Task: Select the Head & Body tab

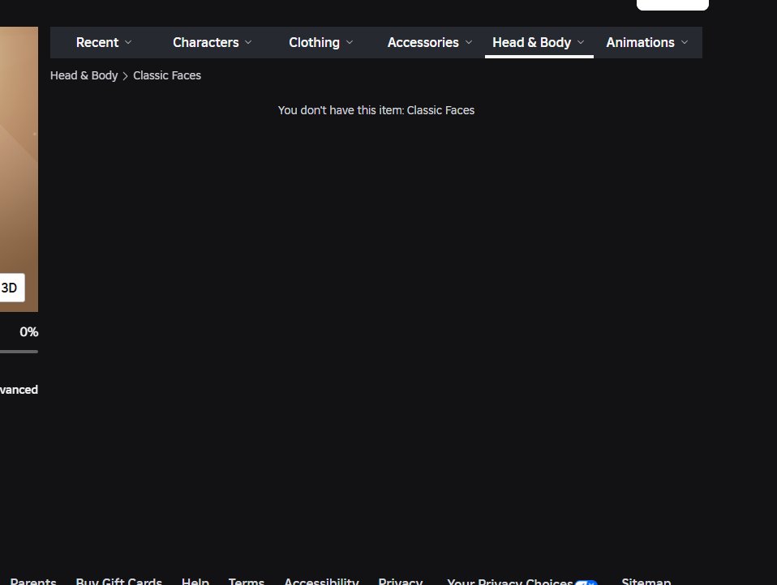Action: coord(539,43)
